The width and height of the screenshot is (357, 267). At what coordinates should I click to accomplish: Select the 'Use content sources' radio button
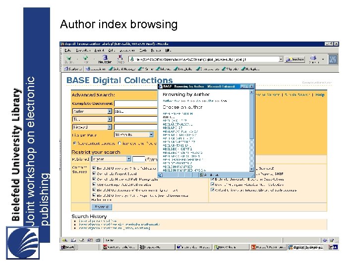point(74,143)
